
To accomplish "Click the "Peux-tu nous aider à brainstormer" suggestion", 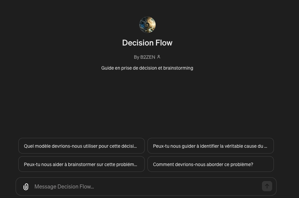I will 82,164.
